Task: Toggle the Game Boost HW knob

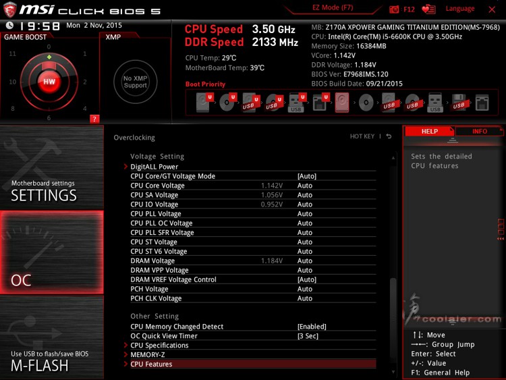Action: 49,82
